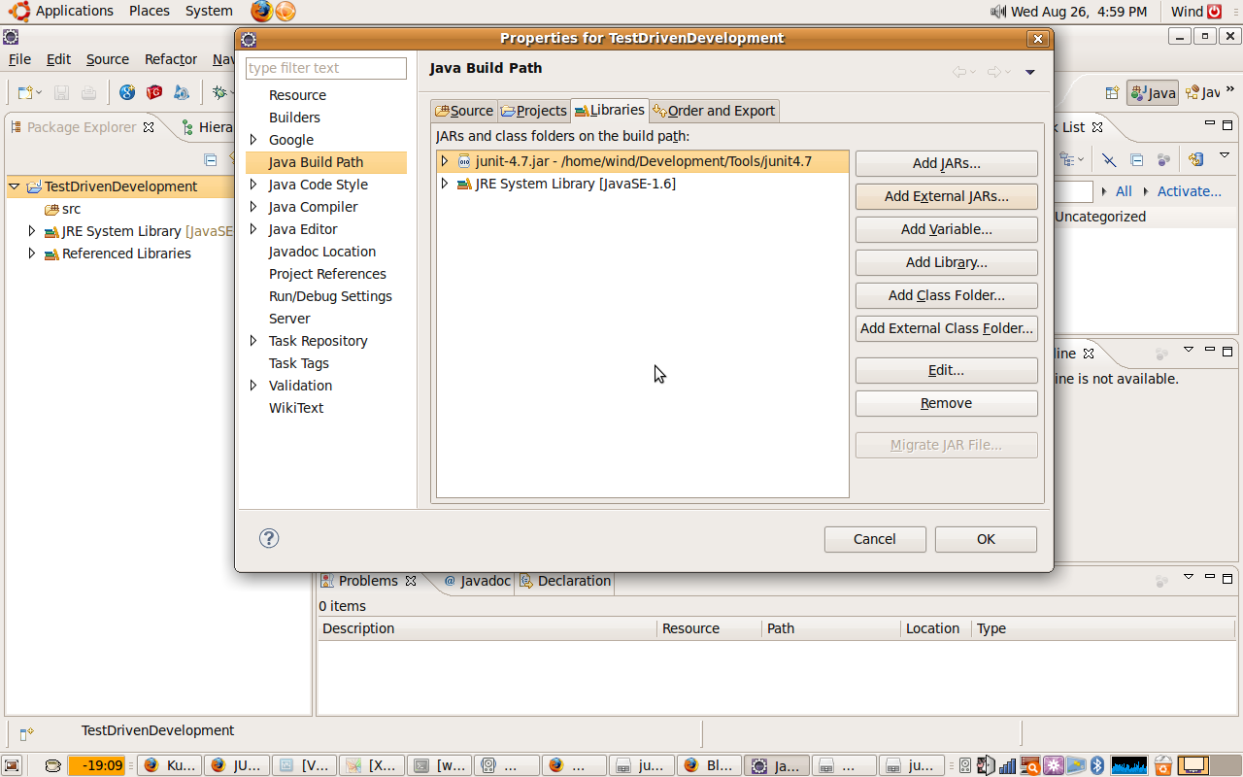Click the Show Next Match icon in status bar
1243x777 pixels.
click(x=26, y=733)
